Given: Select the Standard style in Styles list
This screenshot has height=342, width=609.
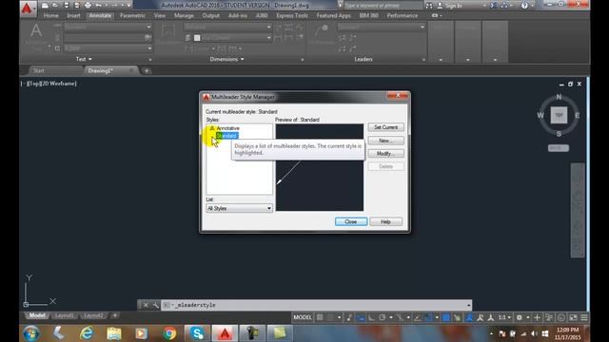Looking at the screenshot, I should point(226,136).
